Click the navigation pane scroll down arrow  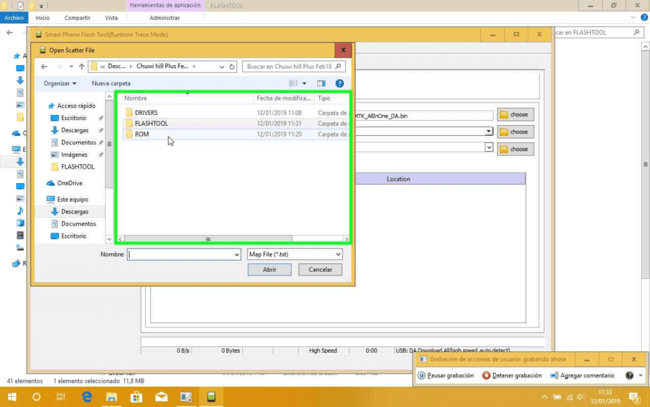coord(110,239)
